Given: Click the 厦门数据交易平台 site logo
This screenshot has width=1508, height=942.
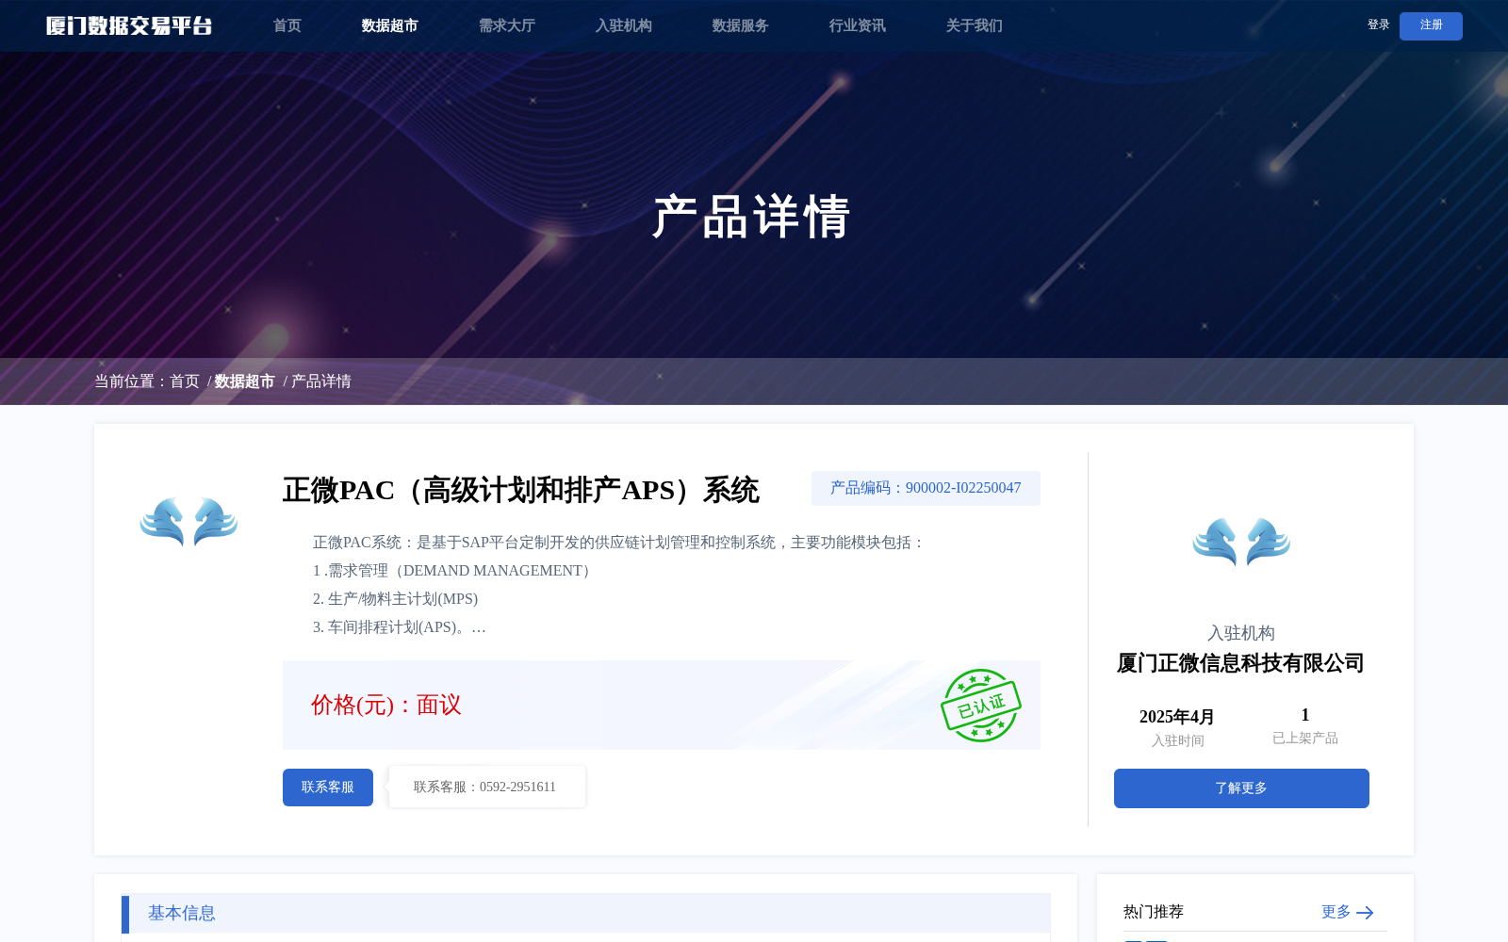Looking at the screenshot, I should click(x=129, y=25).
